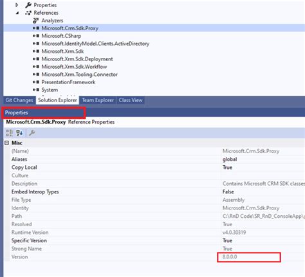Viewport: 305px width, 277px height.
Task: Collapse the Misc property category
Action: [x=7, y=143]
